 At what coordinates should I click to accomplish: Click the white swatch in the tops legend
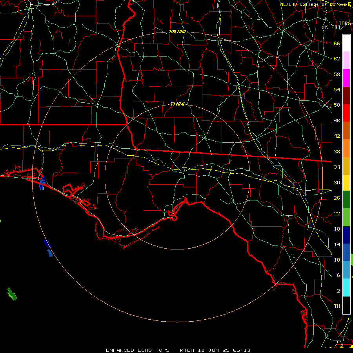click(x=346, y=43)
